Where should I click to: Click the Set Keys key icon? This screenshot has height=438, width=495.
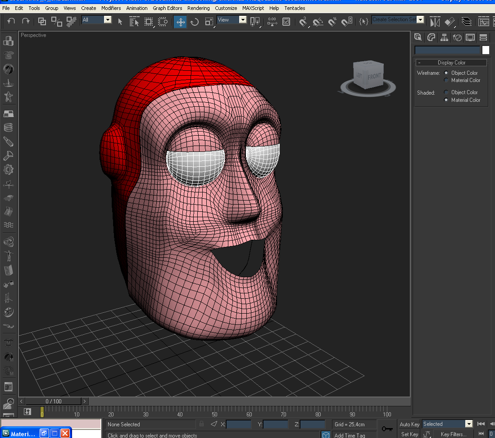pyautogui.click(x=387, y=429)
